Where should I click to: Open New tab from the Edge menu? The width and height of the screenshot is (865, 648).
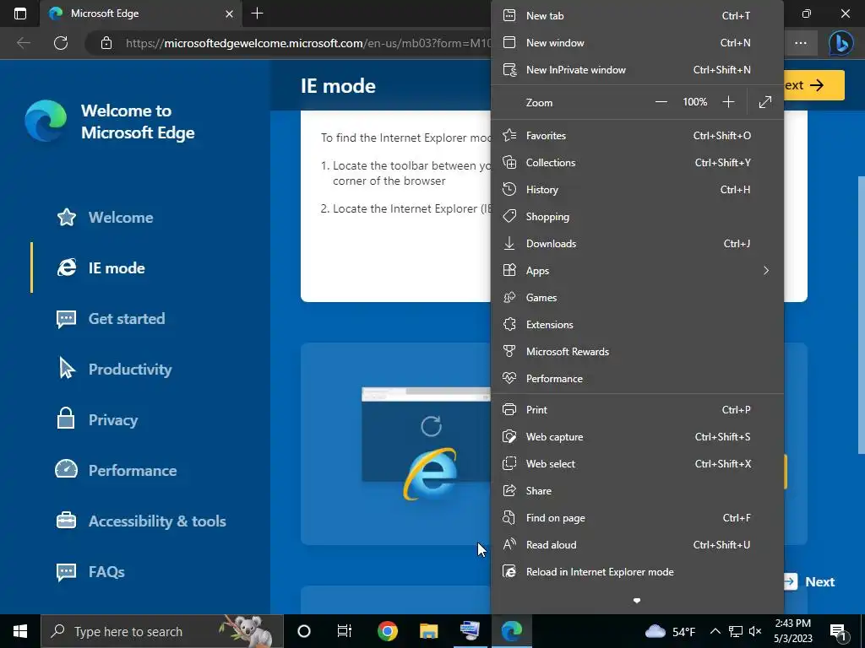[x=637, y=15]
